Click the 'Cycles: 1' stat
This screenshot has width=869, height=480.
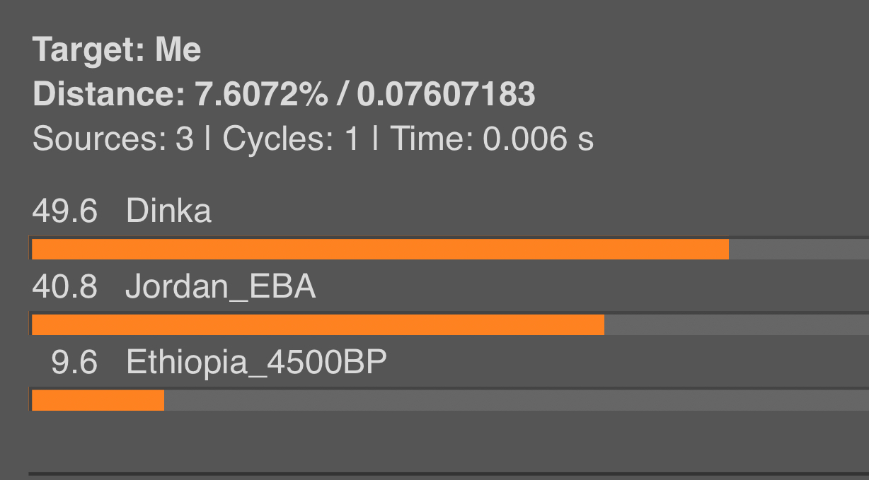pos(291,139)
